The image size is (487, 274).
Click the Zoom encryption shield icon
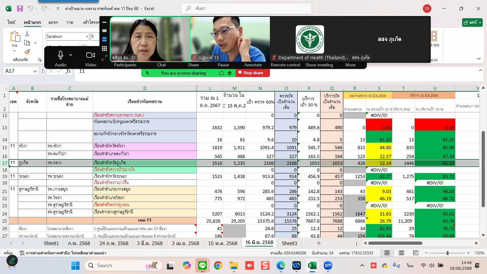230,73
